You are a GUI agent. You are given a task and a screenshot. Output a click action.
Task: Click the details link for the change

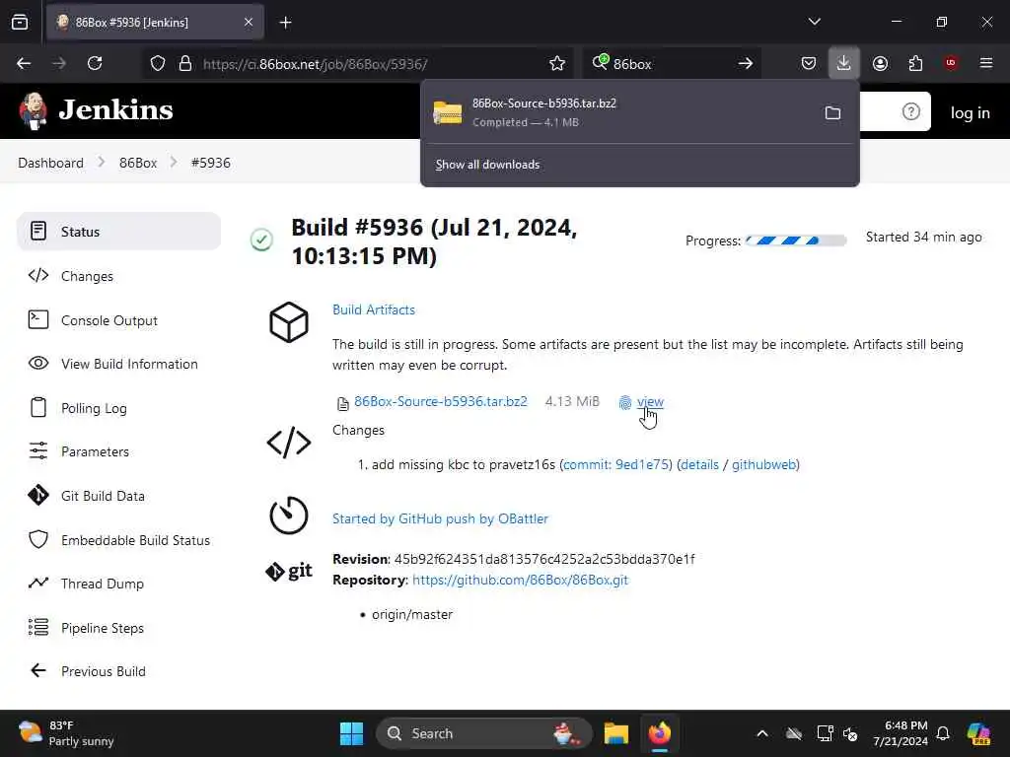tap(699, 465)
